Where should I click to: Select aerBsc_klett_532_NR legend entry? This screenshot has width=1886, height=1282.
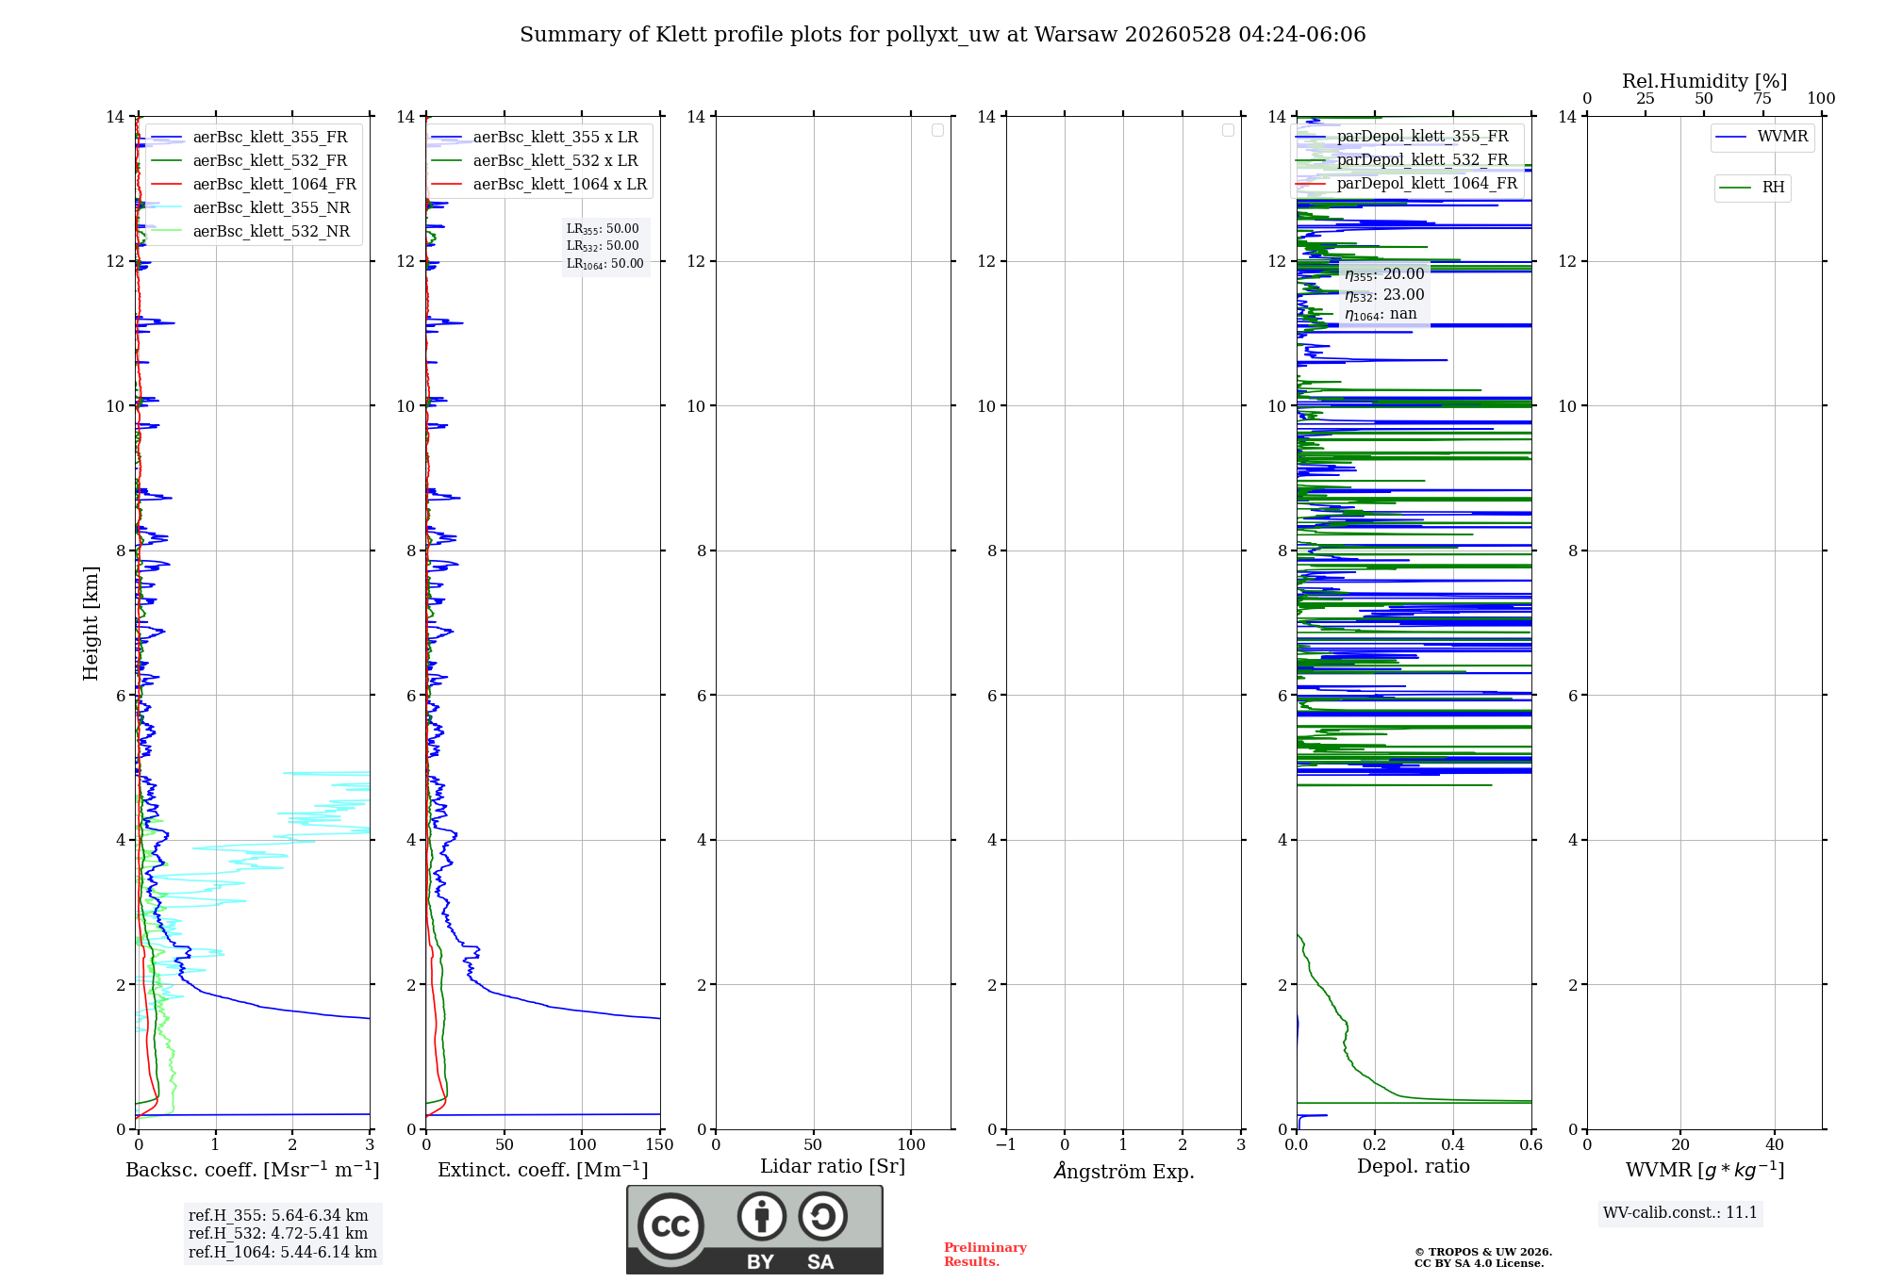(251, 231)
